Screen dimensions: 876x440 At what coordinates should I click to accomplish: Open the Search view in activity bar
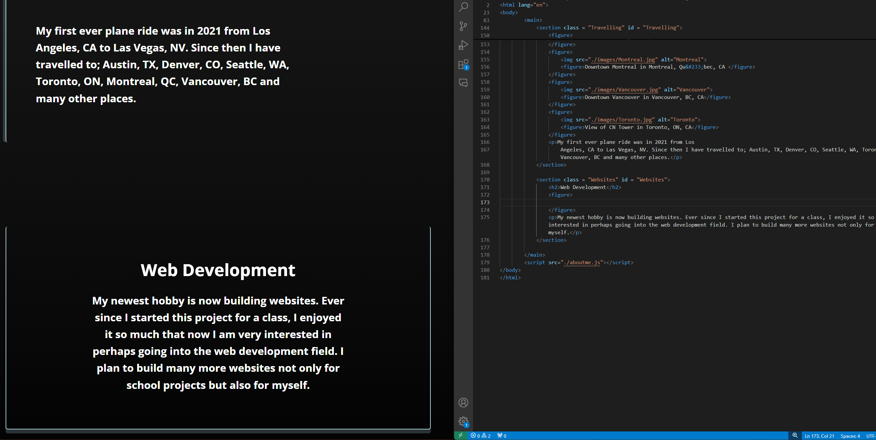click(463, 7)
